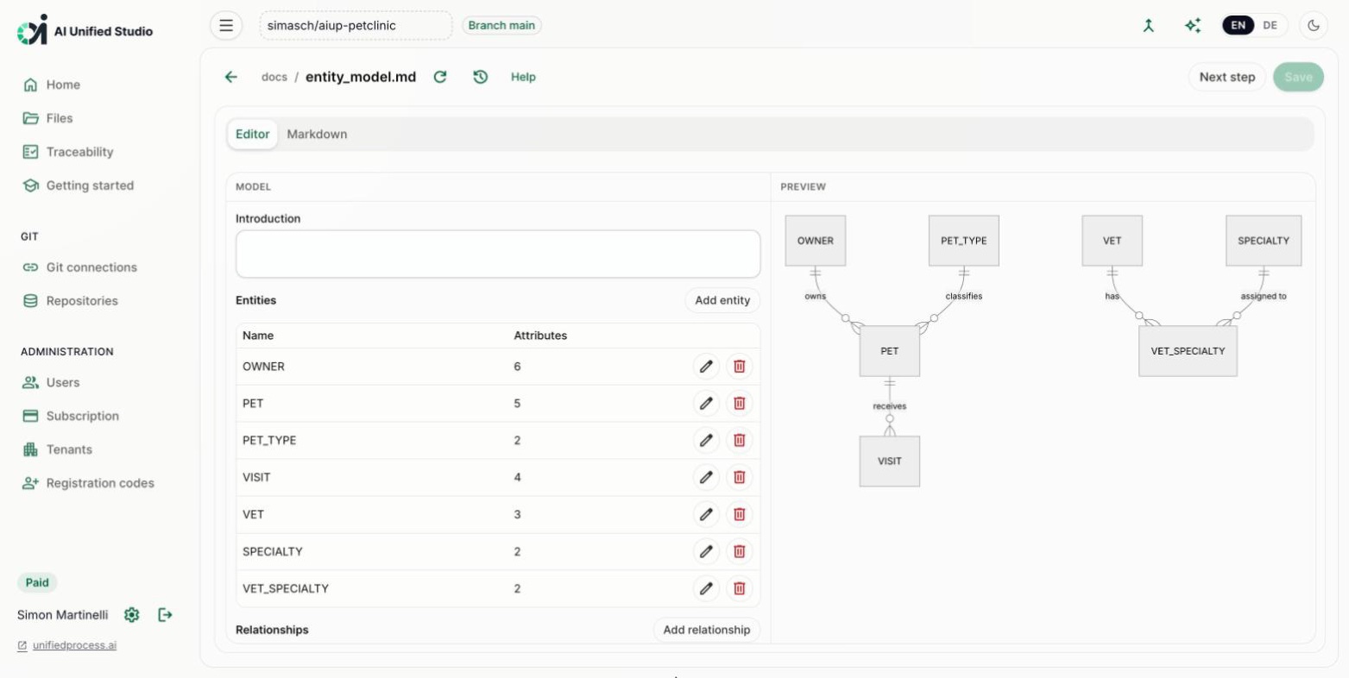1349x678 pixels.
Task: Switch language to DE
Action: point(1270,25)
